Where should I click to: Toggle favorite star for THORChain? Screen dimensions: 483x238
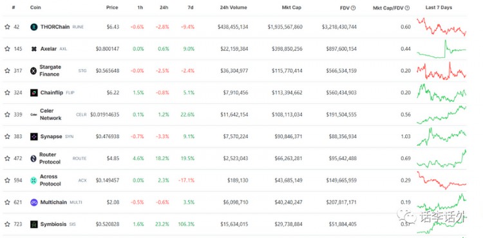coord(7,27)
